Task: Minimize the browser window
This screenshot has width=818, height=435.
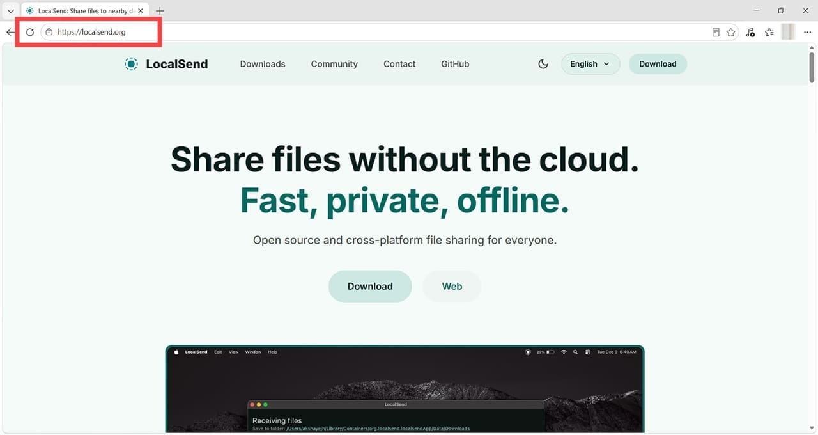Action: (x=757, y=11)
